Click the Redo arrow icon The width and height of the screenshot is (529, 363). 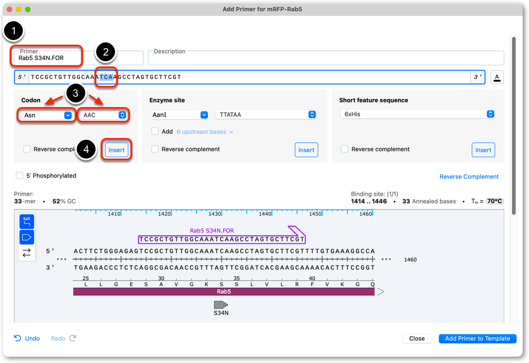[x=73, y=338]
